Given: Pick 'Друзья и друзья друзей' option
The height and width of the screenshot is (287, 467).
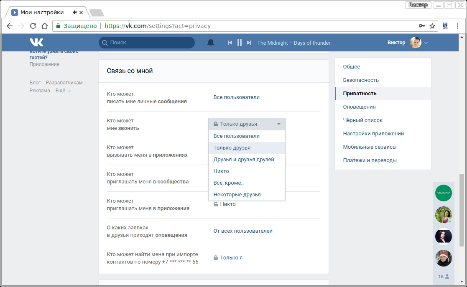Looking at the screenshot, I should tap(244, 160).
